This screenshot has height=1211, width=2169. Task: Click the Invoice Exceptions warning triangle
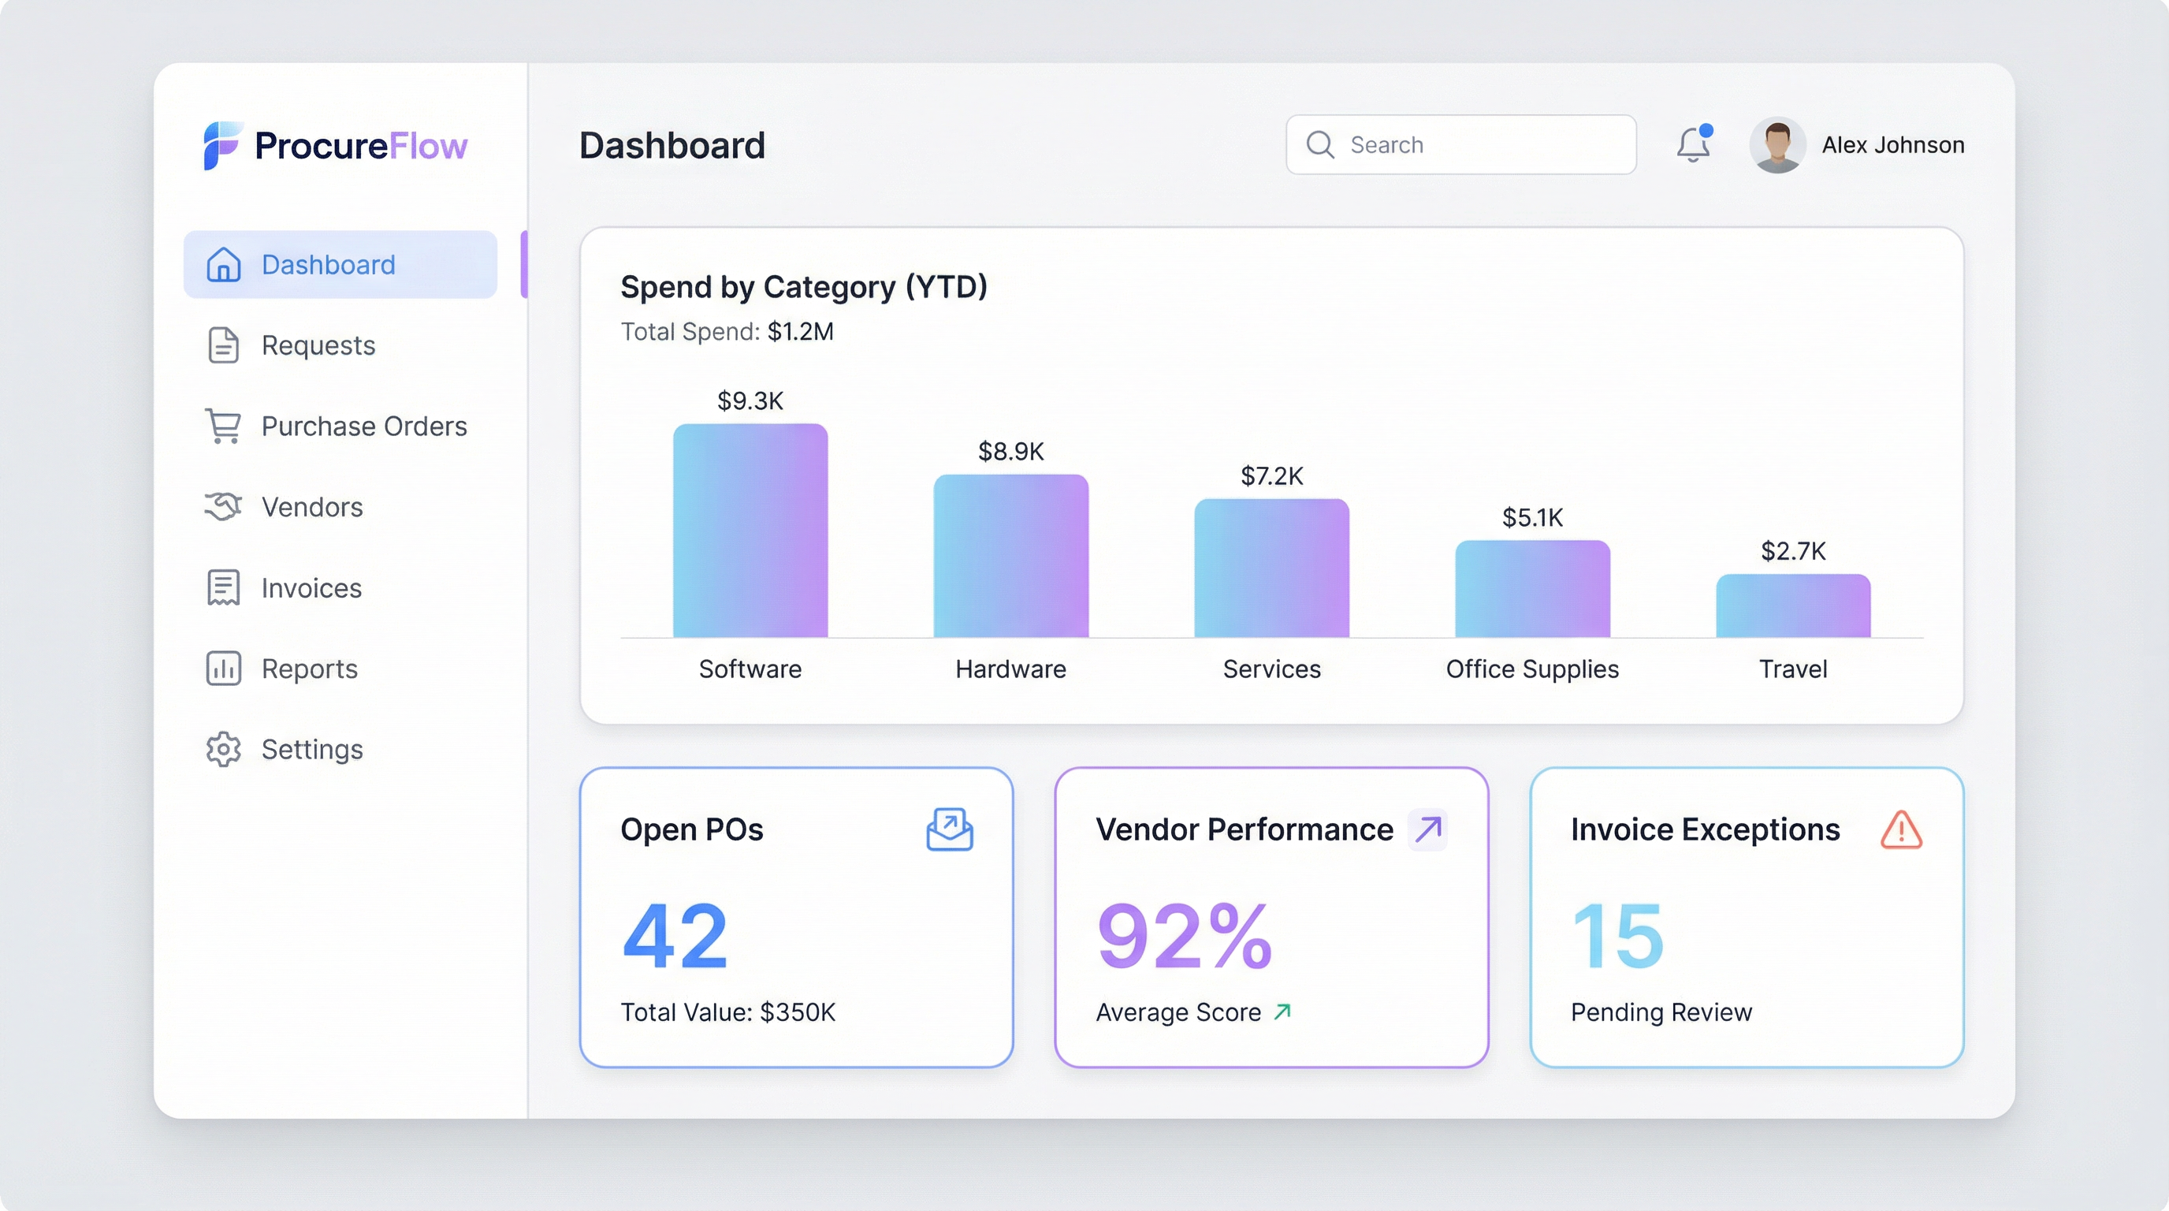click(x=1900, y=829)
